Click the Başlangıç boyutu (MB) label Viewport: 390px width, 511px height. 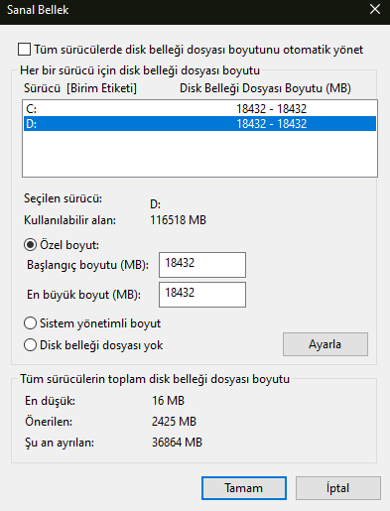pos(87,265)
